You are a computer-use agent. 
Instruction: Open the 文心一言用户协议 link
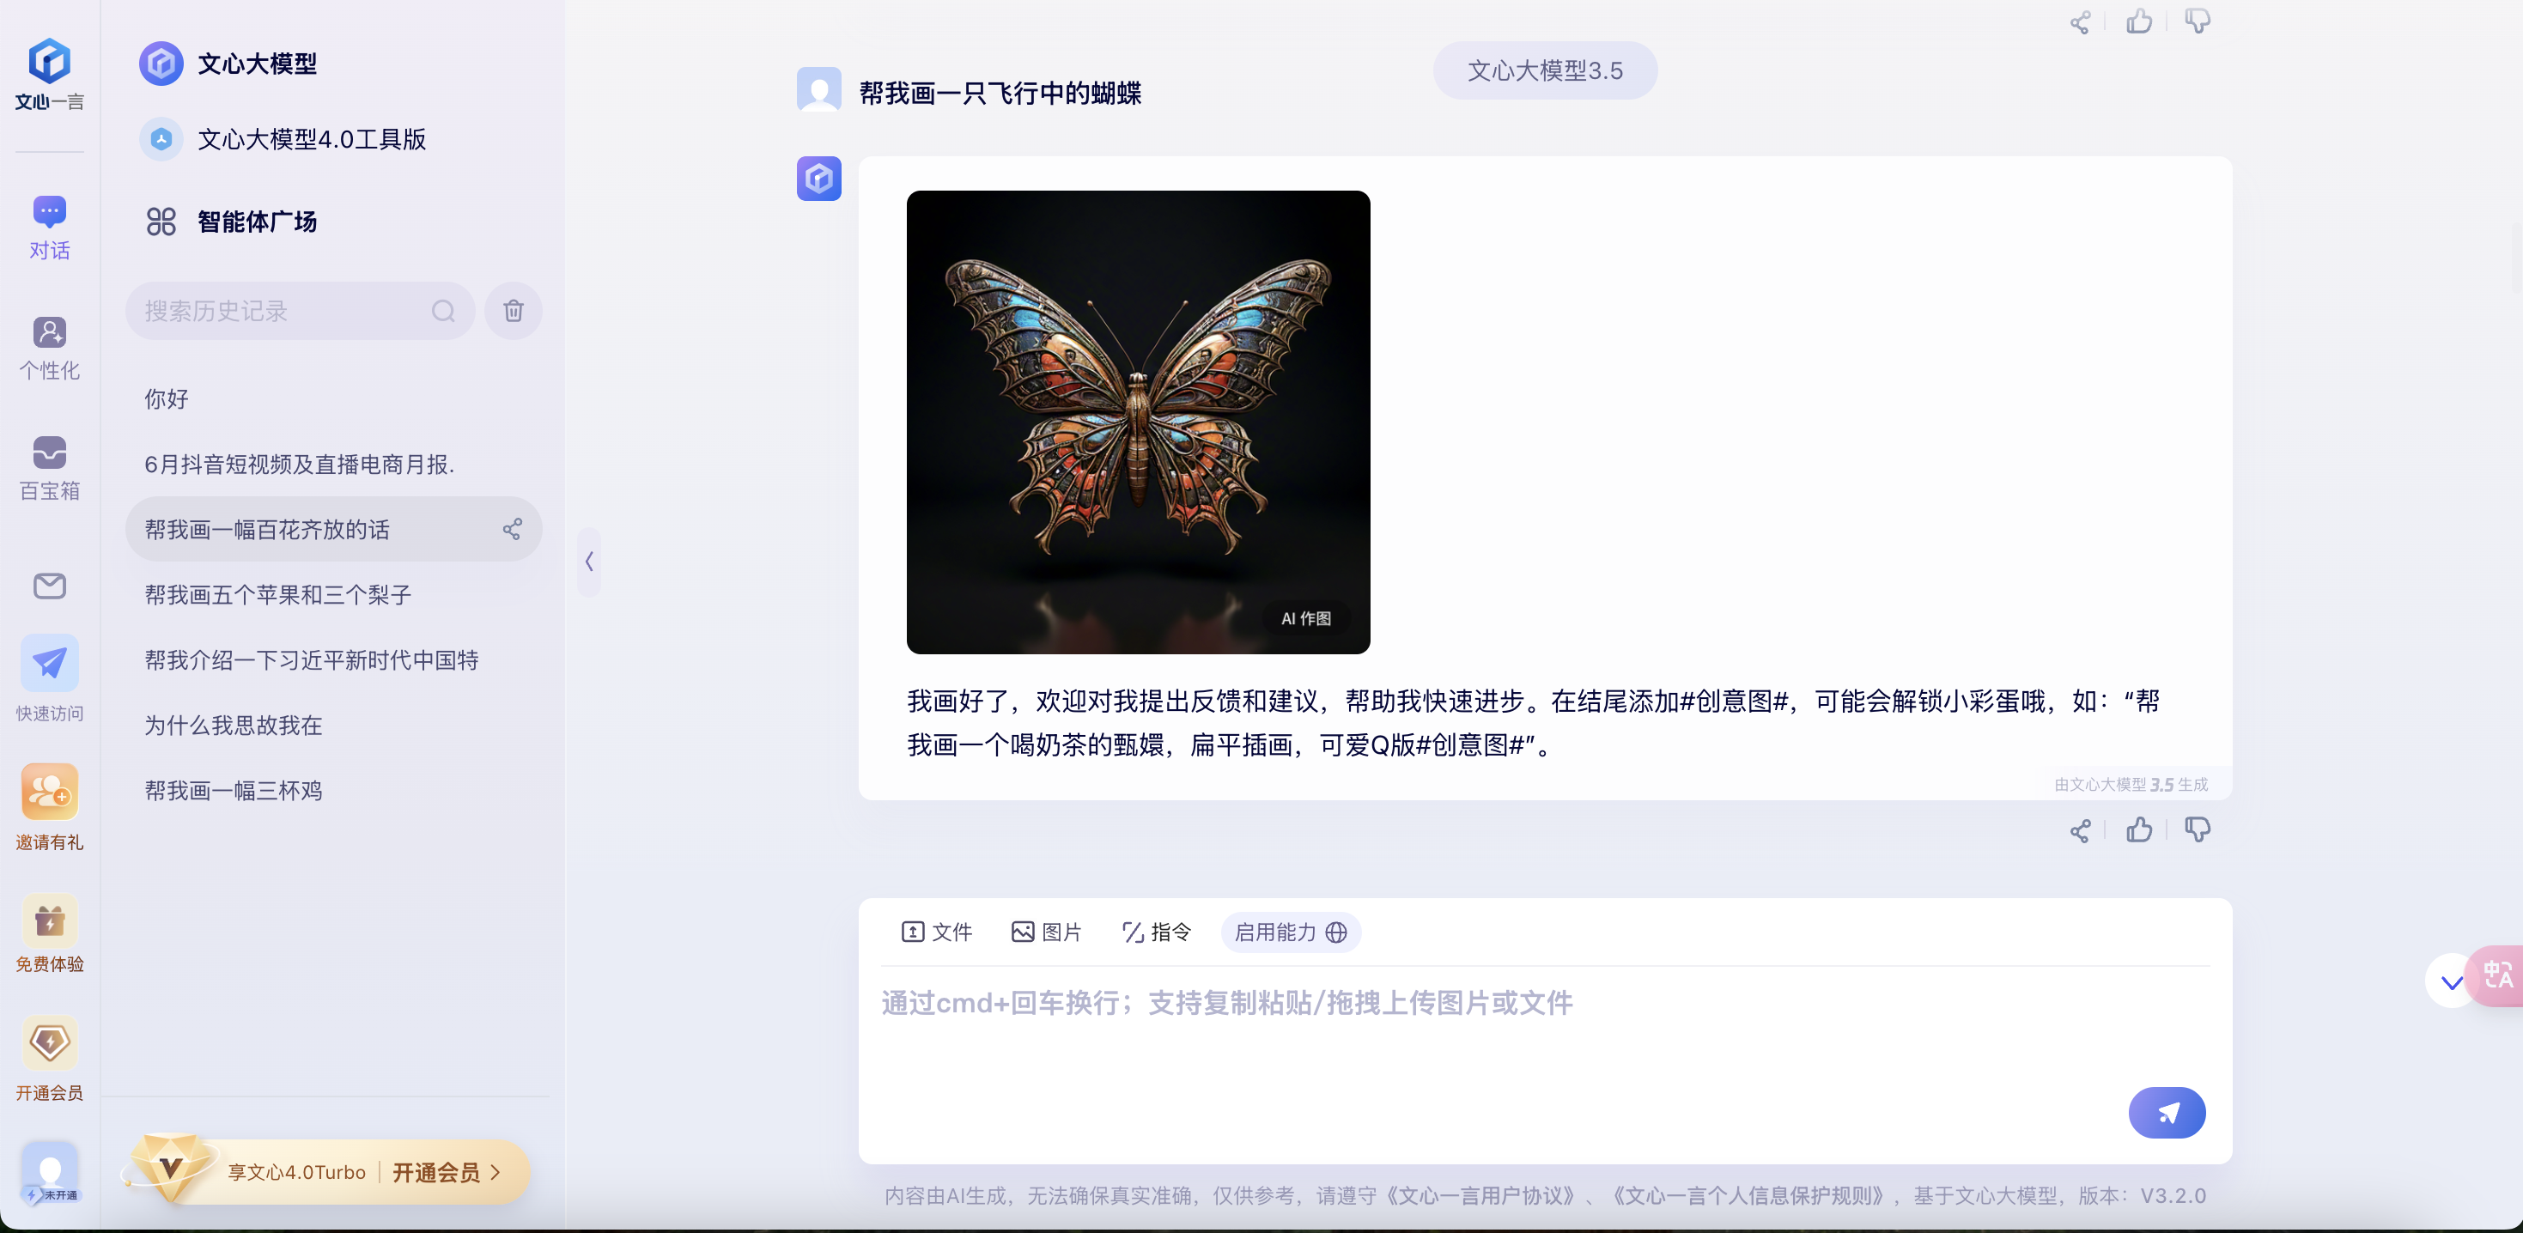tap(1485, 1196)
